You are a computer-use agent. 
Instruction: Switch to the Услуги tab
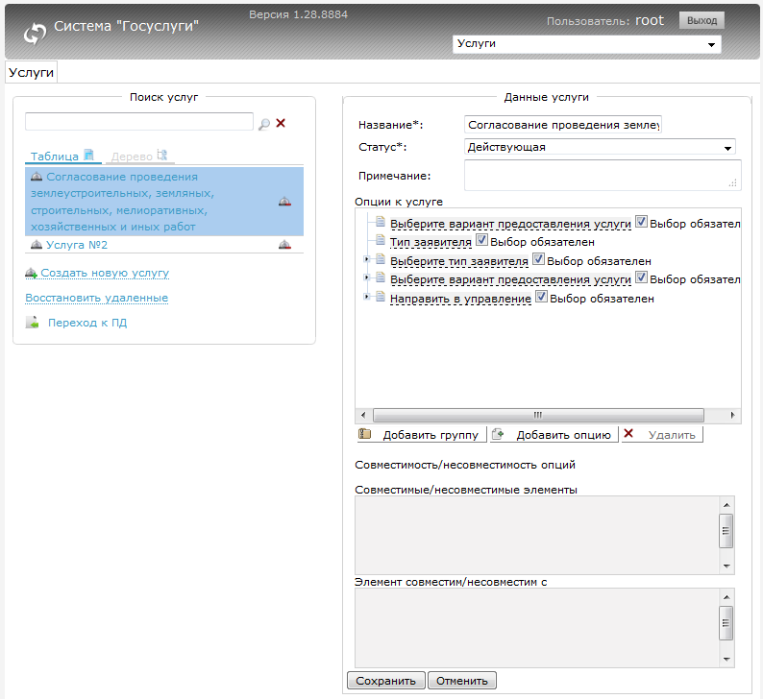pyautogui.click(x=31, y=72)
